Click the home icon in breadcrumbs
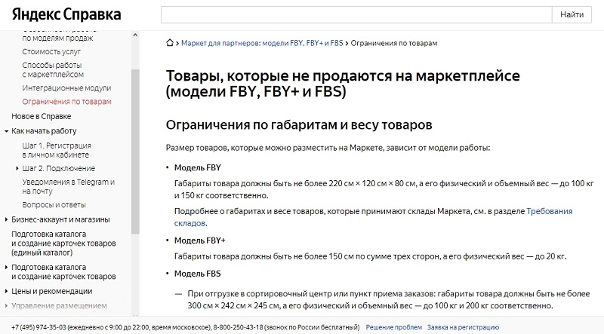 pyautogui.click(x=169, y=43)
